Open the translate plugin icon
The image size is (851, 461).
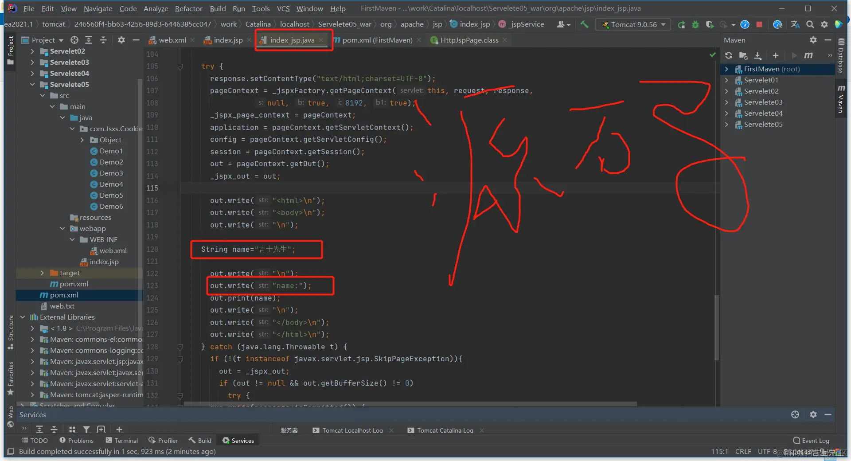click(x=796, y=24)
